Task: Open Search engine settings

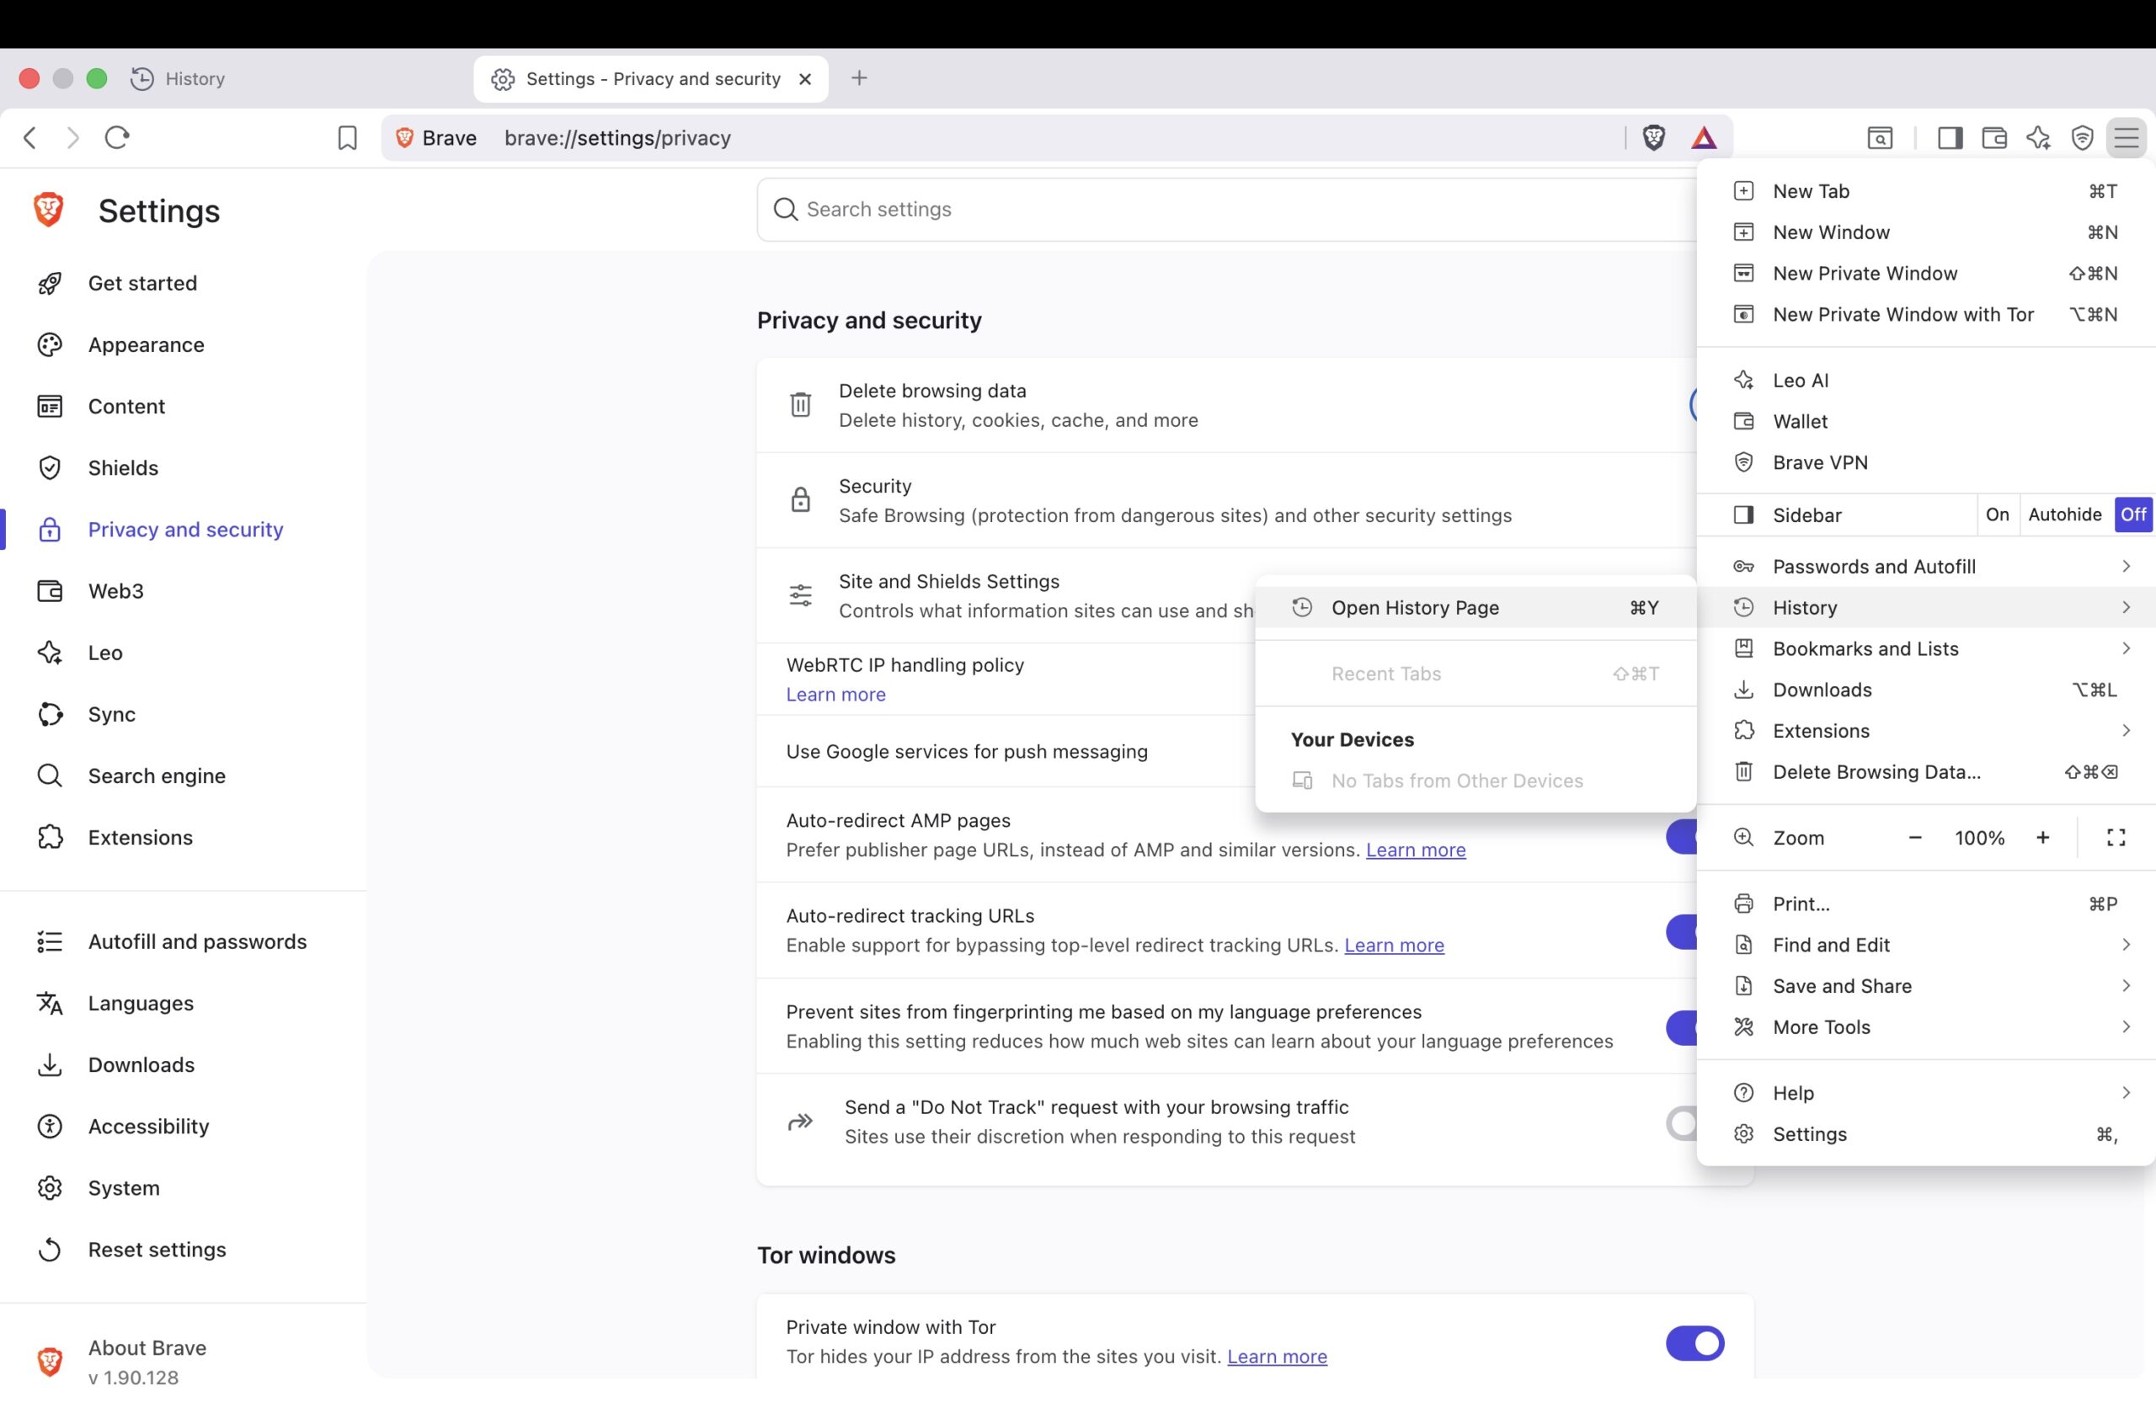Action: (184, 776)
